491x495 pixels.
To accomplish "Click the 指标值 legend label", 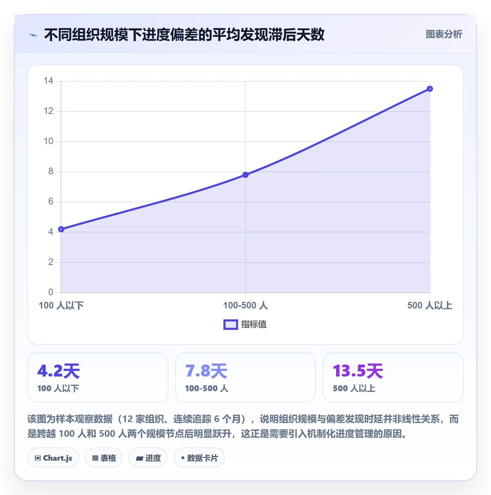I will 254,325.
